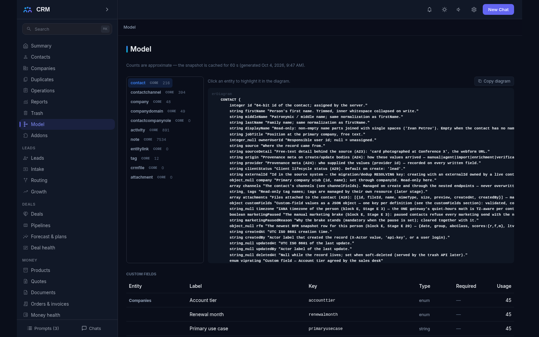Click the Operations icon
This screenshot has width=539, height=337.
tap(26, 91)
